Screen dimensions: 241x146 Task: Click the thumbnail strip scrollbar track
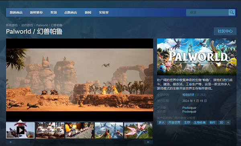coord(80,142)
